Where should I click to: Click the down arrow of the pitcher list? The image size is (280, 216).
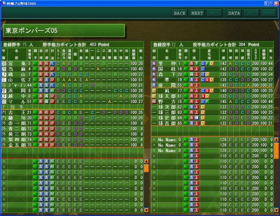(276, 210)
